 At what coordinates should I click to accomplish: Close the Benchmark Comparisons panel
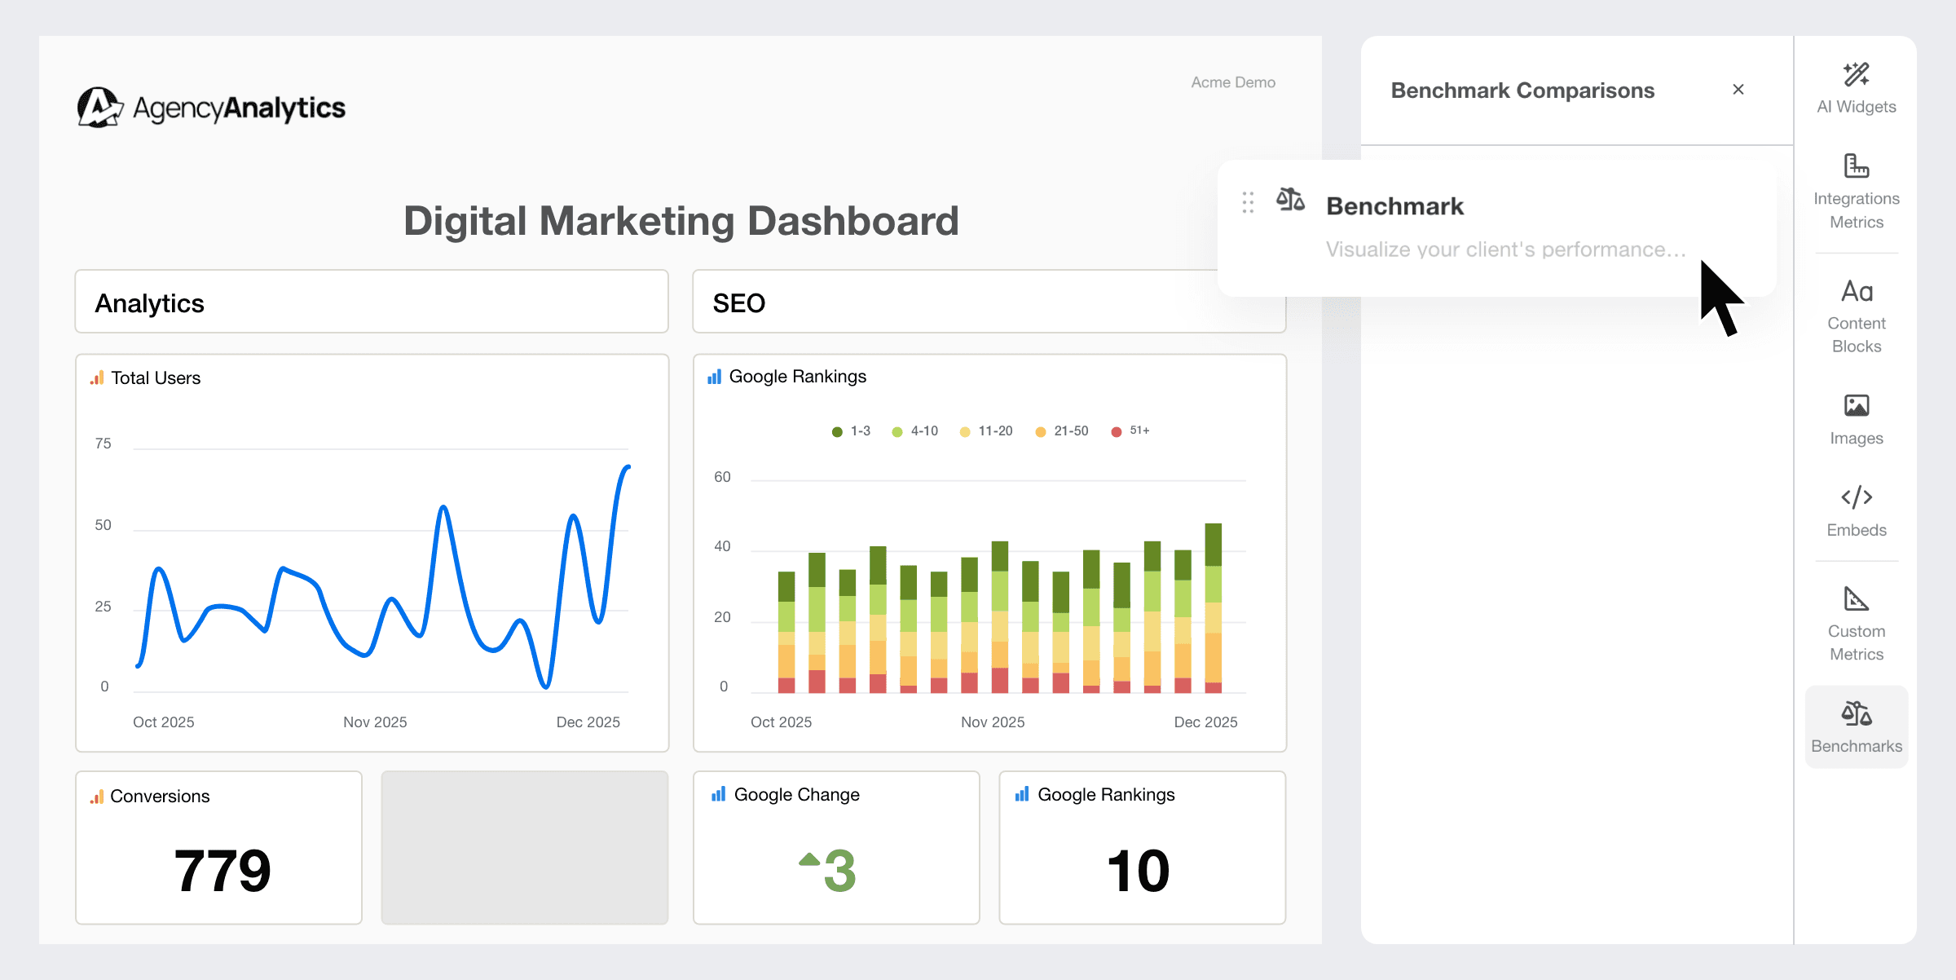(x=1738, y=90)
